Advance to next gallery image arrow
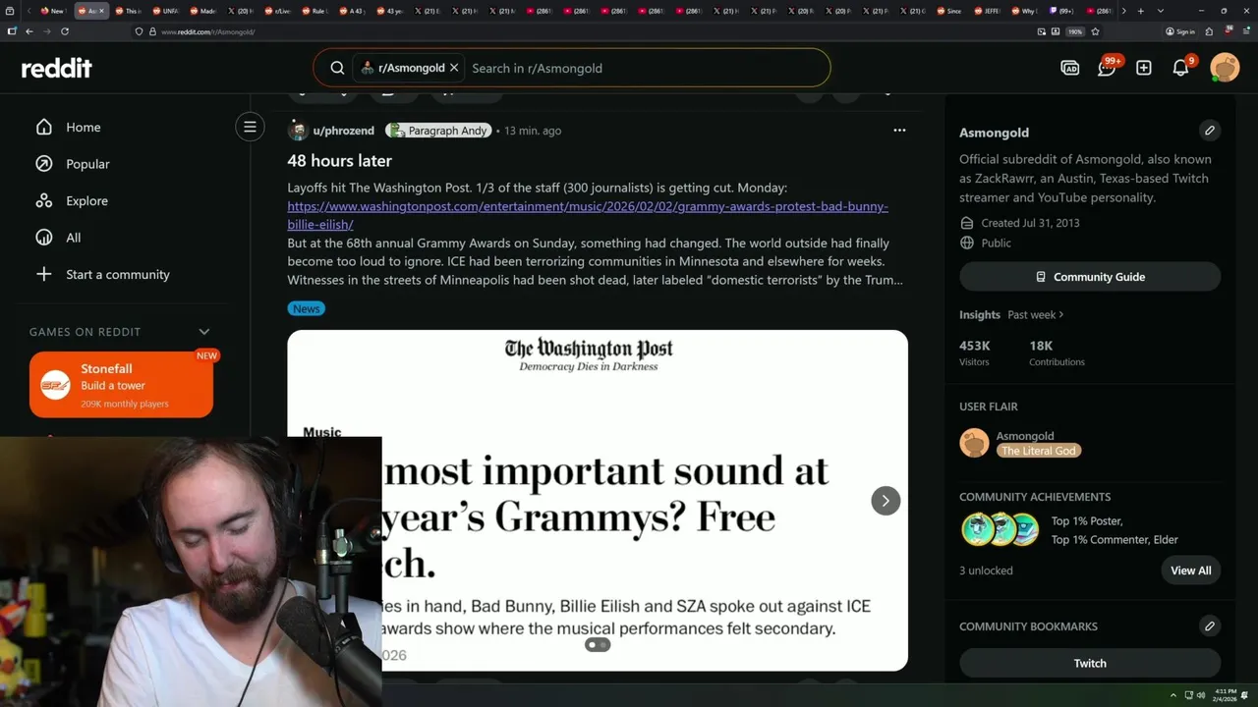Screen dimensions: 1258x707 click(x=886, y=501)
